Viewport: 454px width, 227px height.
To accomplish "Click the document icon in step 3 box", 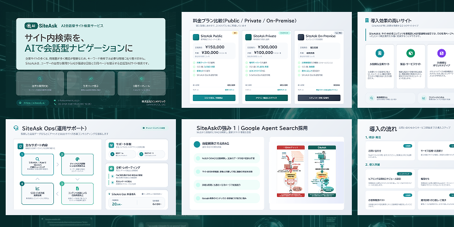I will click(77, 188).
